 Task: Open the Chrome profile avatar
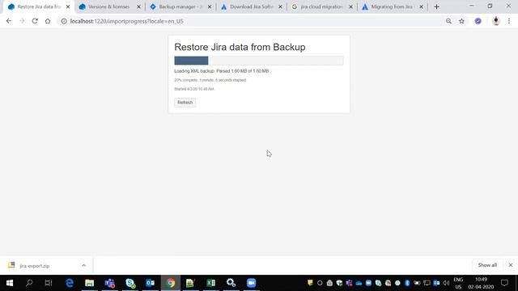496,21
